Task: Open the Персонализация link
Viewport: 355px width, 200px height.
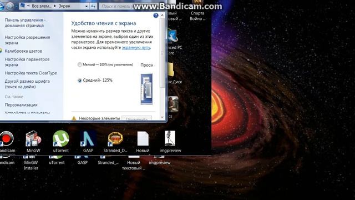Action: tap(21, 105)
